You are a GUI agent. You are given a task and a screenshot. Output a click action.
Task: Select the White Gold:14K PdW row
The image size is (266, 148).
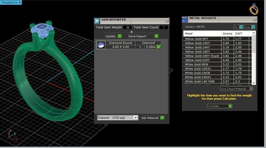217,81
